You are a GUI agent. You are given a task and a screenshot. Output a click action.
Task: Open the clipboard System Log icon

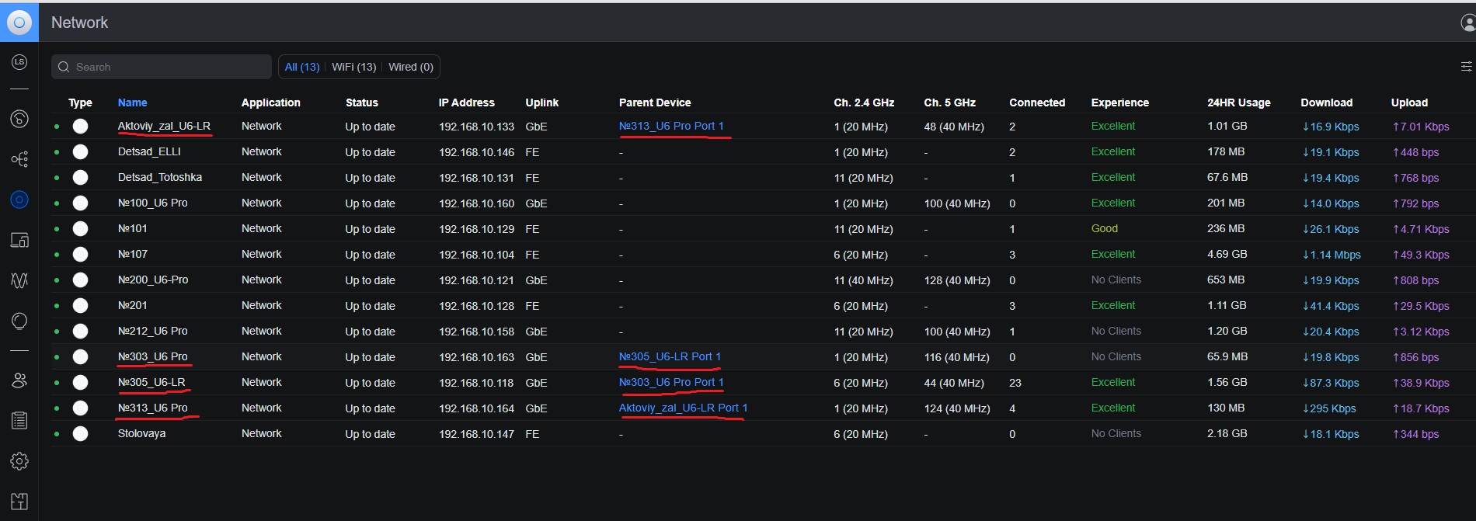pos(19,421)
